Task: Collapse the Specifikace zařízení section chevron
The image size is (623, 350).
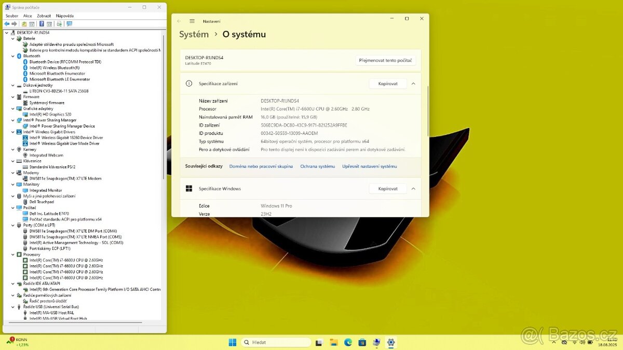Action: 413,83
